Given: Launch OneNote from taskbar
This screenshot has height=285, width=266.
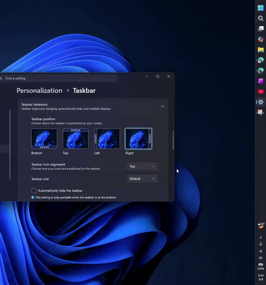Looking at the screenshot, I should click(x=260, y=81).
